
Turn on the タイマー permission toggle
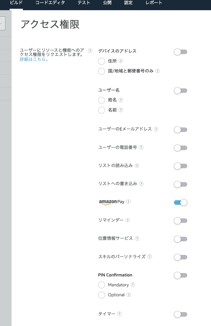(x=180, y=314)
